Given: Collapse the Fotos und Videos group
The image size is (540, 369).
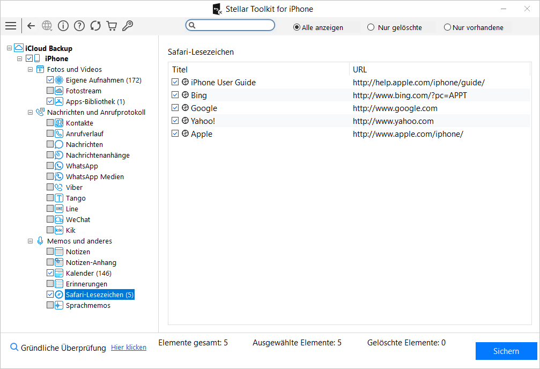Looking at the screenshot, I should tap(31, 70).
